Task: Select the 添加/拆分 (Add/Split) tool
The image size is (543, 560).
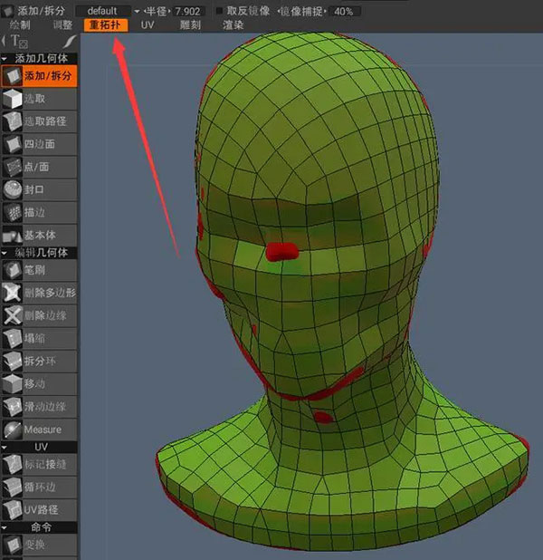Action: (40, 75)
